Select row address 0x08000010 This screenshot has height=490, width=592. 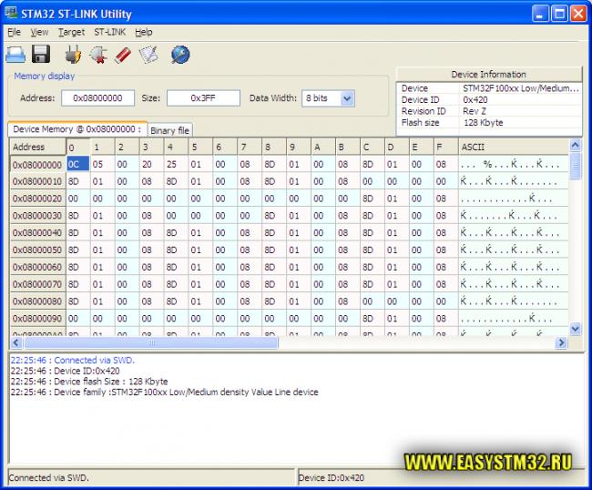pos(37,181)
